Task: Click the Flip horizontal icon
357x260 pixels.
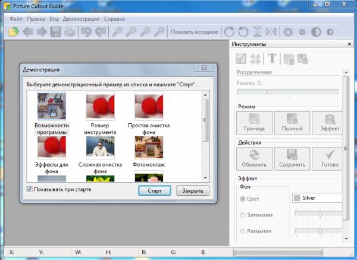Action: point(271,32)
